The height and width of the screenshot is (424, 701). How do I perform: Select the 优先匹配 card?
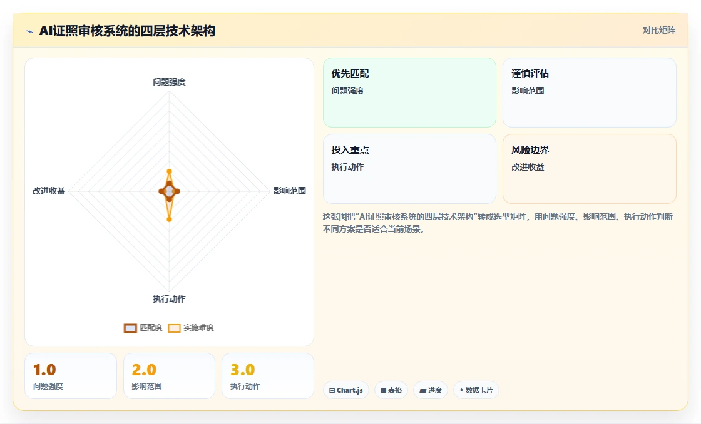409,93
